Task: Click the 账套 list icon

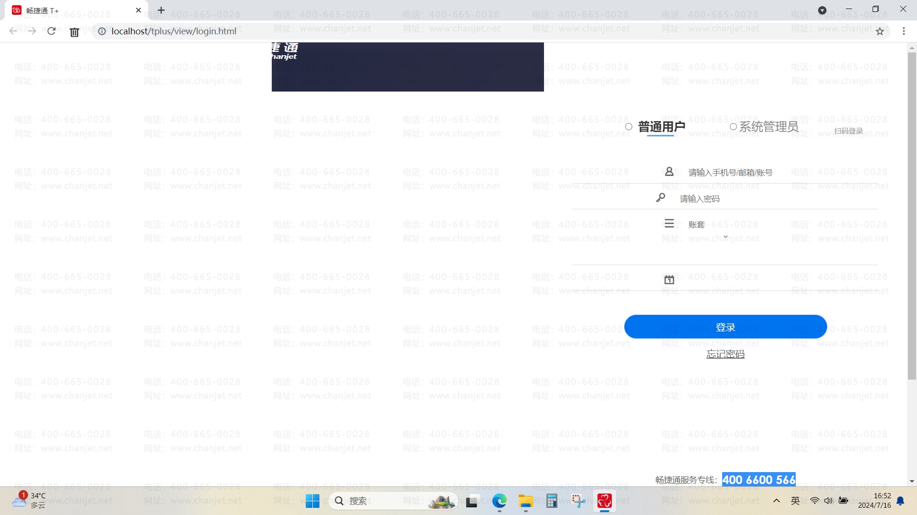Action: (669, 224)
